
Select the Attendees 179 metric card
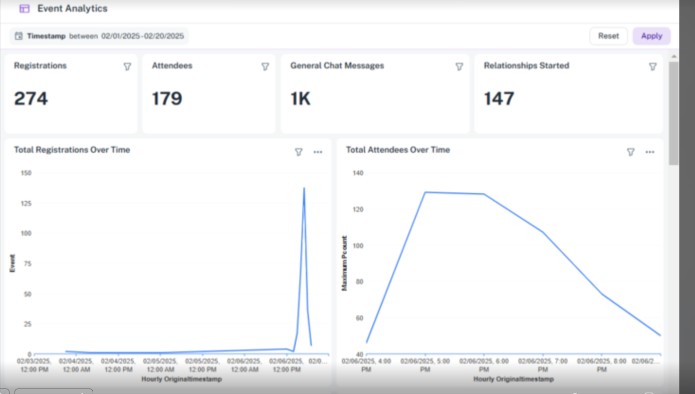(x=209, y=94)
